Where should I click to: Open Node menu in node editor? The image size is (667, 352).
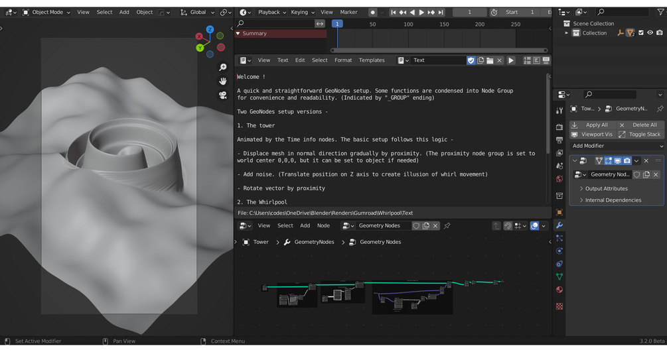[x=323, y=226]
